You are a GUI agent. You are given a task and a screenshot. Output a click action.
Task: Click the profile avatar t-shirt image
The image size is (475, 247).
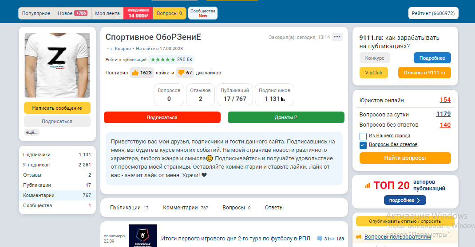tap(57, 65)
